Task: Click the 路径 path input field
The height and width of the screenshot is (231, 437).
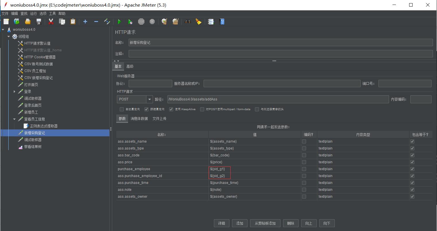Action: 278,99
